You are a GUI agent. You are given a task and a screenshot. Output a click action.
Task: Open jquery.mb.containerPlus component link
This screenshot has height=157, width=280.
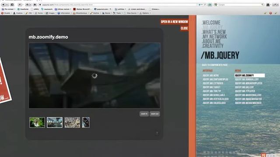click(x=215, y=79)
